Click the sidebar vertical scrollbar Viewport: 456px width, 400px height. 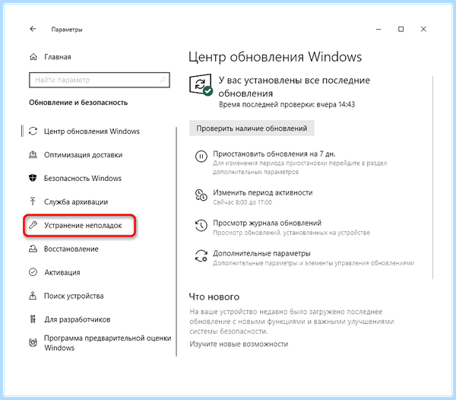click(x=176, y=242)
